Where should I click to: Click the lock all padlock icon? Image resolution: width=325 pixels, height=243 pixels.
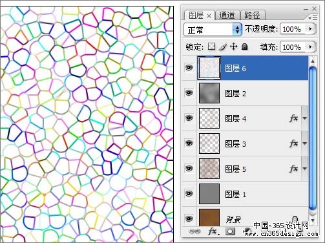click(x=244, y=47)
